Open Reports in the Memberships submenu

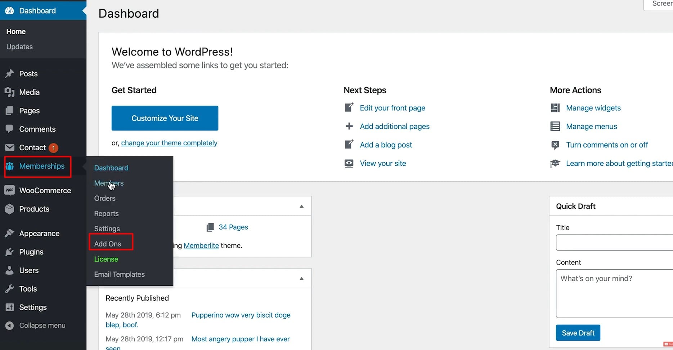tap(106, 213)
